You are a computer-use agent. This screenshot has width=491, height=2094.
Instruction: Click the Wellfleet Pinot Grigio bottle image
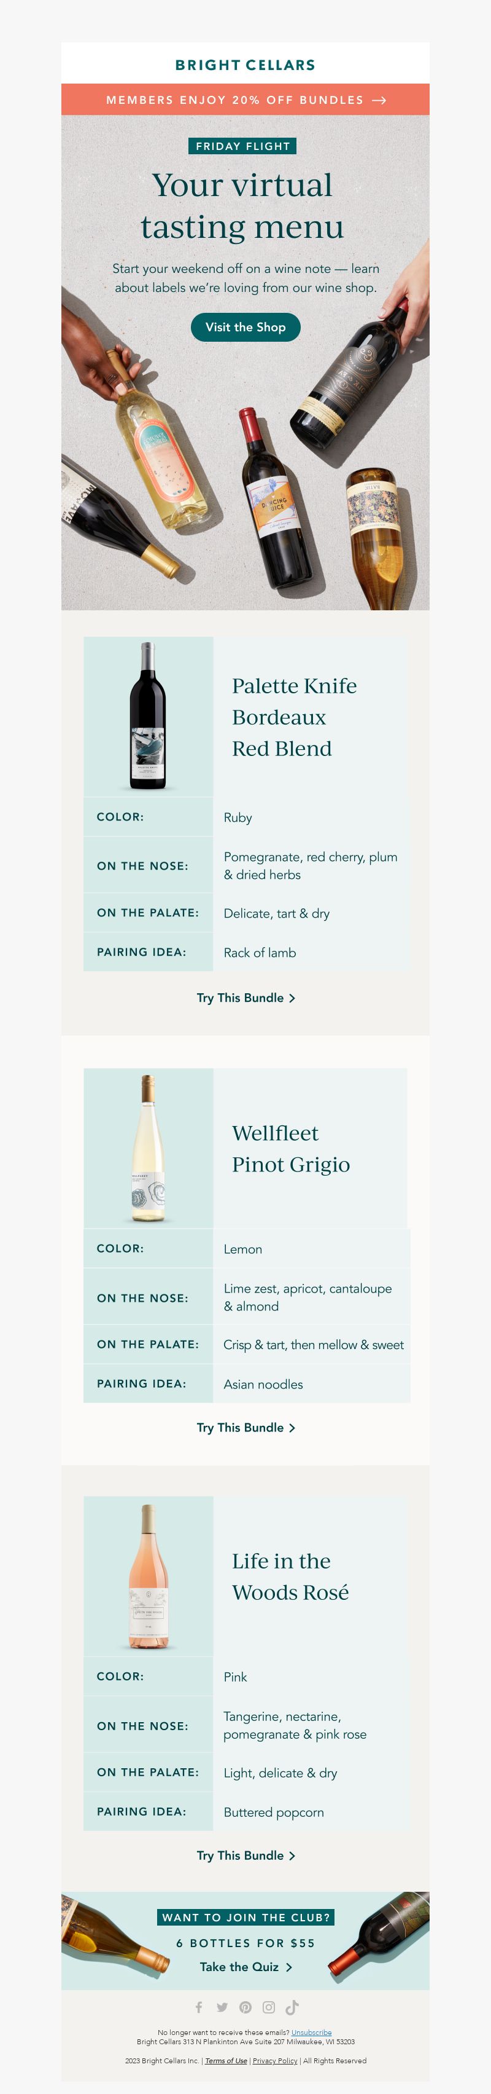pos(149,1148)
